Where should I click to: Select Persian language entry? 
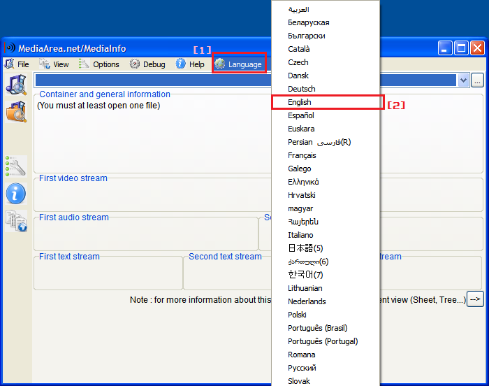326,142
